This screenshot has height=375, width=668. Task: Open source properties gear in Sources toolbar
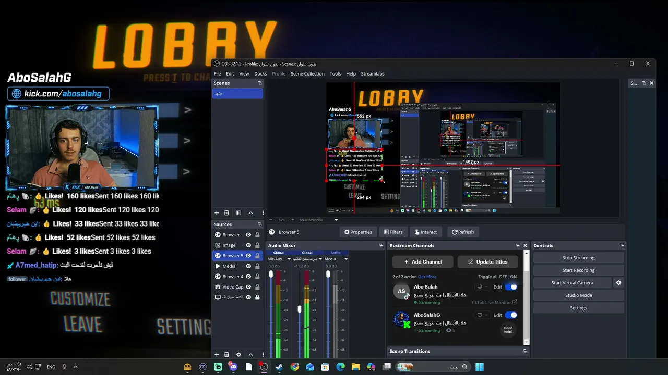(238, 355)
